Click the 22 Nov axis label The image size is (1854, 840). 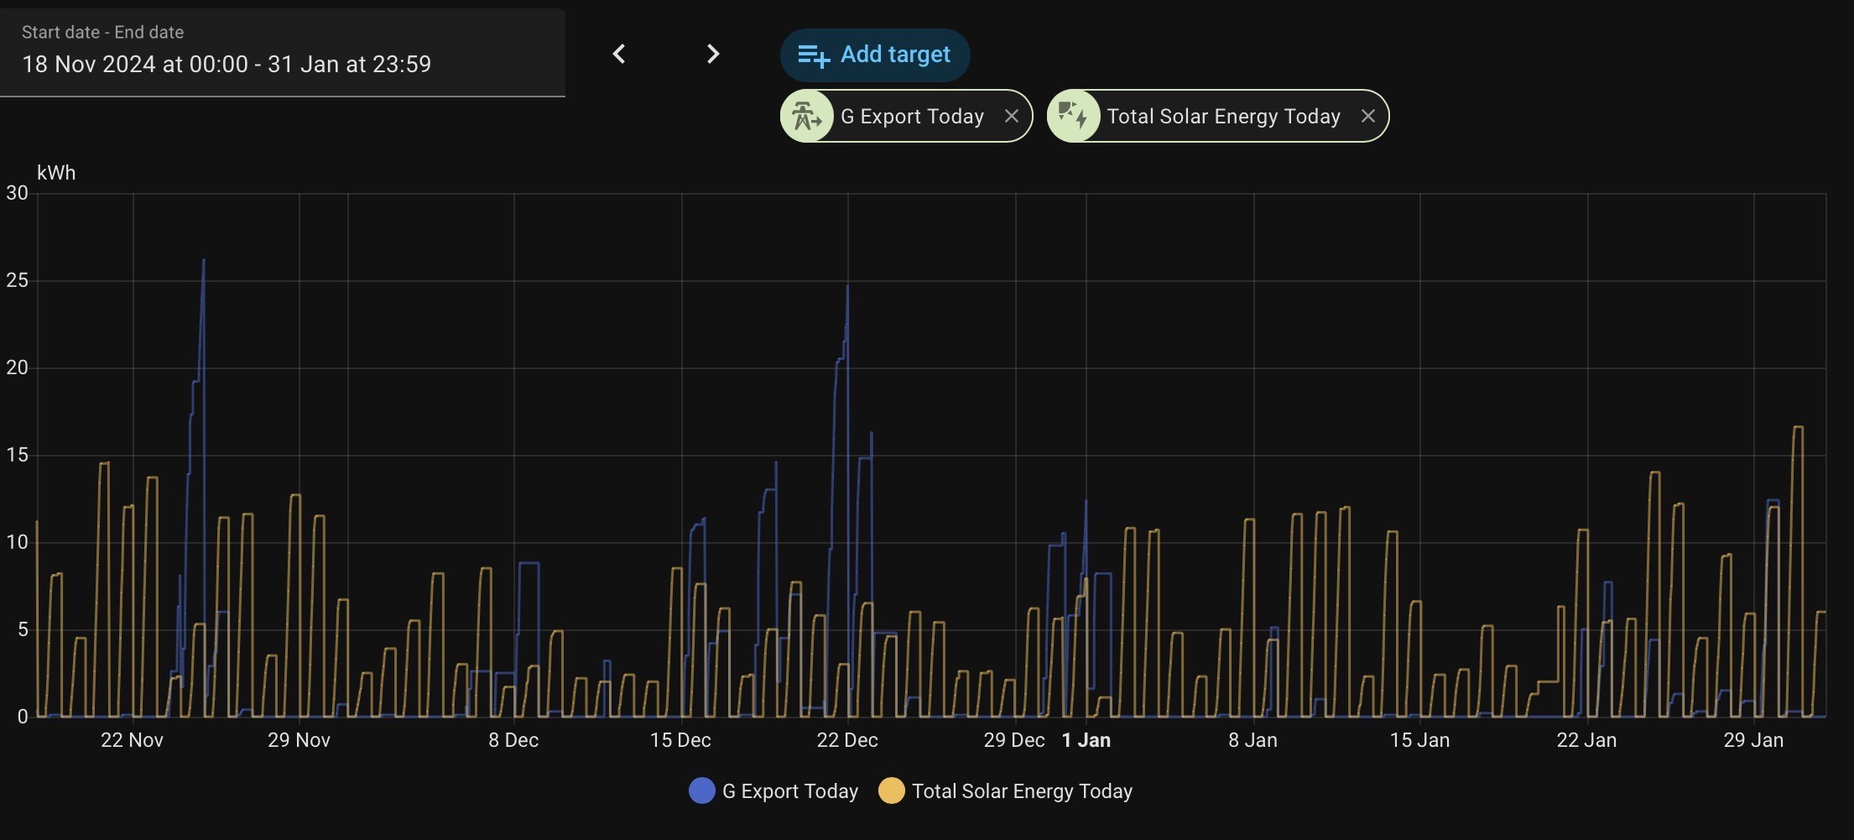point(132,741)
